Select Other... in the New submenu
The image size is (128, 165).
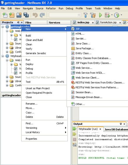pyautogui.click(x=97, y=104)
